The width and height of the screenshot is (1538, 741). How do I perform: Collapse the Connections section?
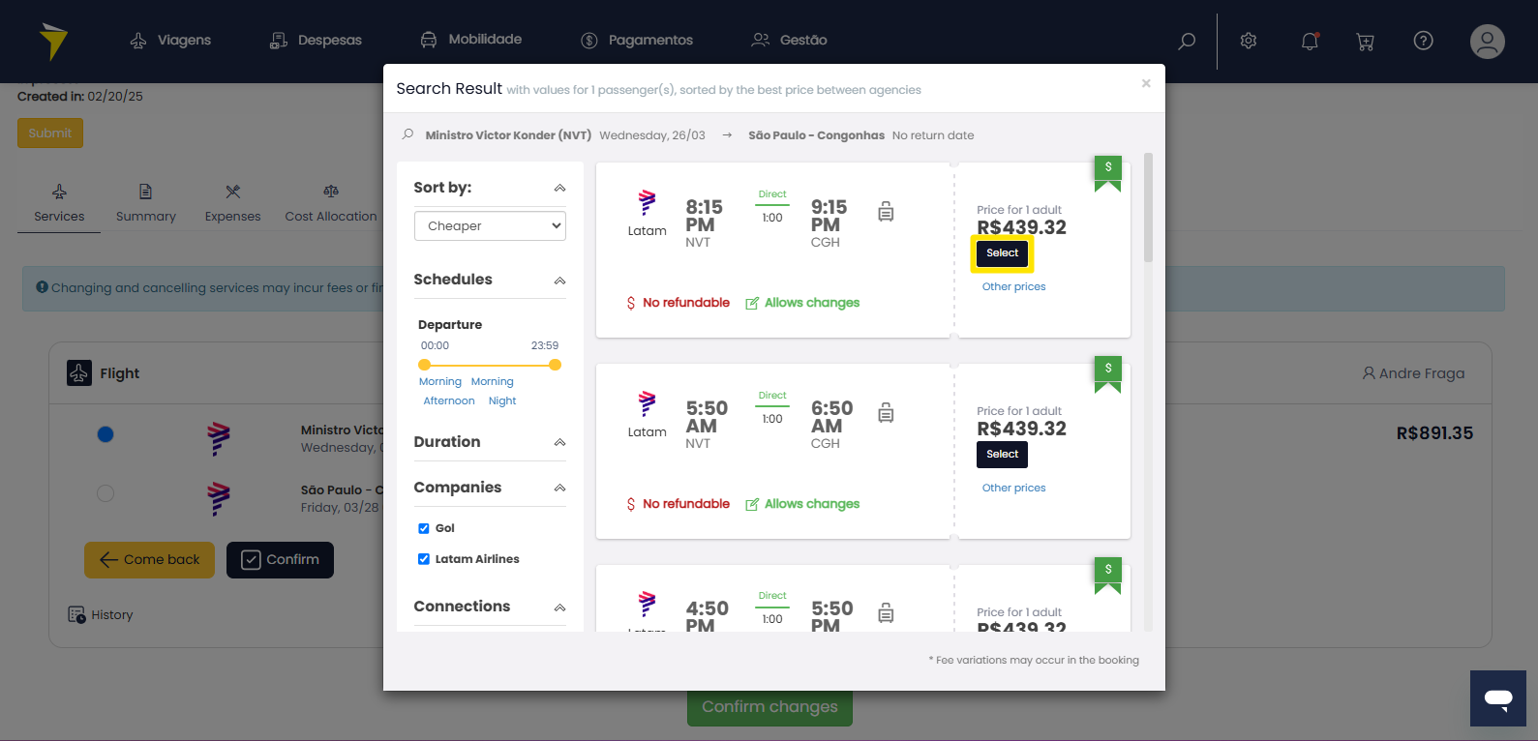coord(559,608)
